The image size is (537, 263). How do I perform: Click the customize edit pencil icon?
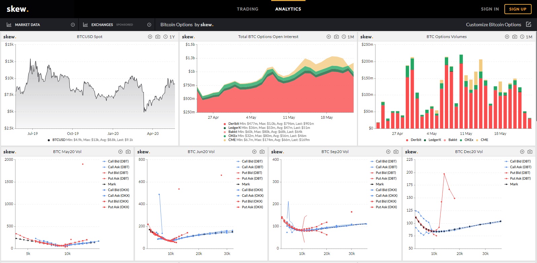tap(529, 24)
